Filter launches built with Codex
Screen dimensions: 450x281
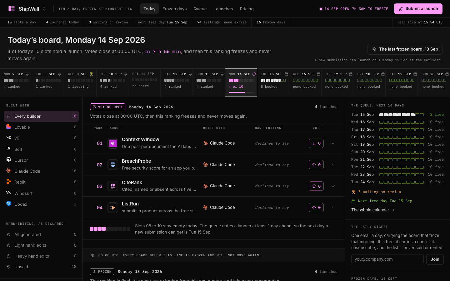point(41,204)
